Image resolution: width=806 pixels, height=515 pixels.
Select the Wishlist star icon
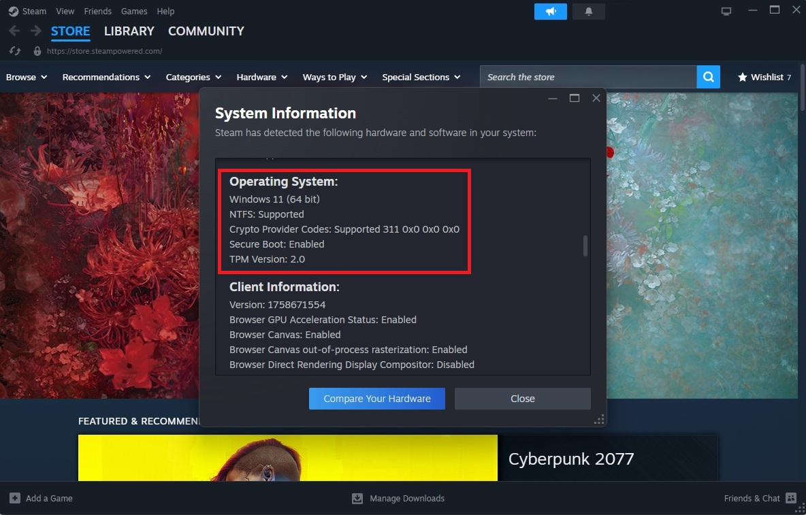tap(741, 77)
